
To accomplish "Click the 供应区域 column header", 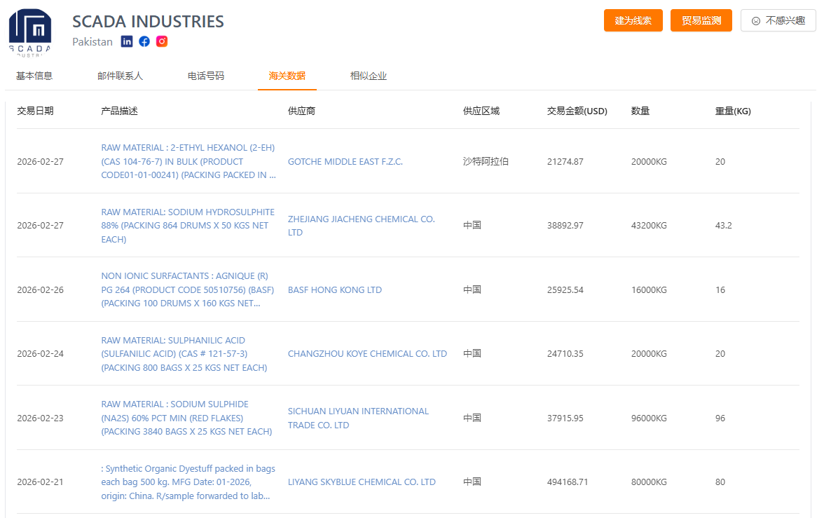I will pos(481,111).
